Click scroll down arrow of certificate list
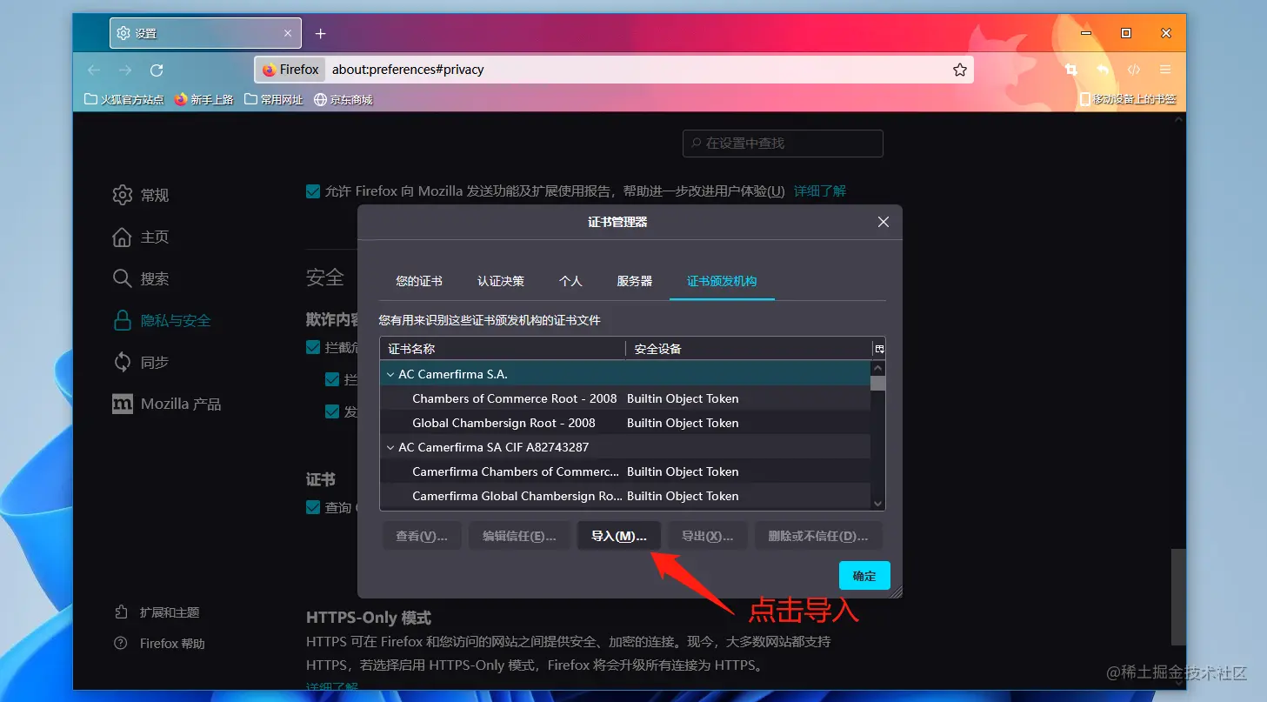Image resolution: width=1267 pixels, height=702 pixels. (x=877, y=503)
